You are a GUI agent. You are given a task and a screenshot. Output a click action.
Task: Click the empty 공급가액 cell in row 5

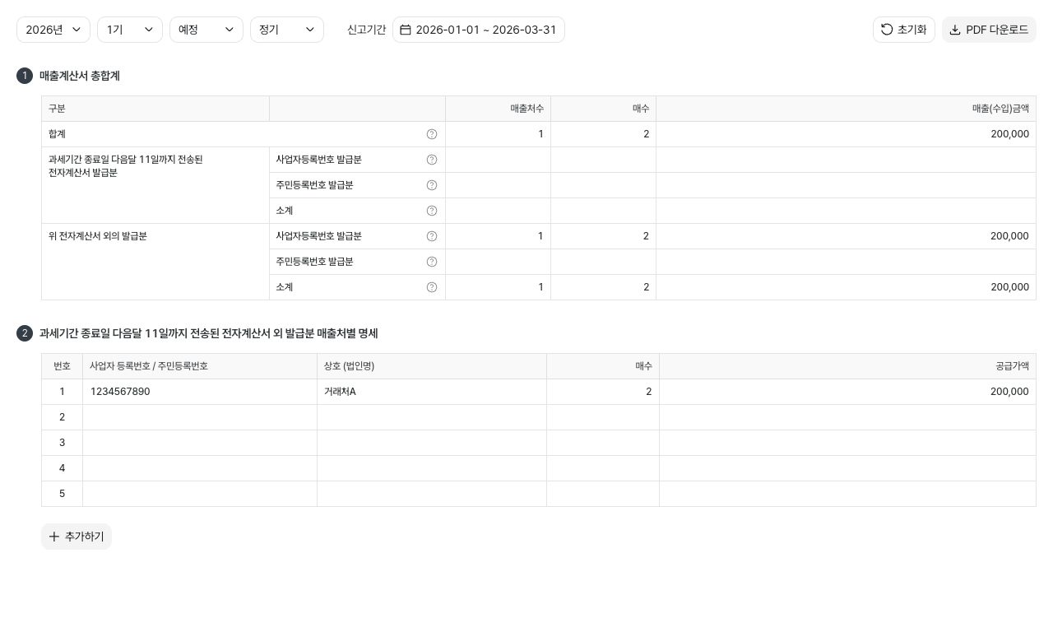pyautogui.click(x=847, y=494)
